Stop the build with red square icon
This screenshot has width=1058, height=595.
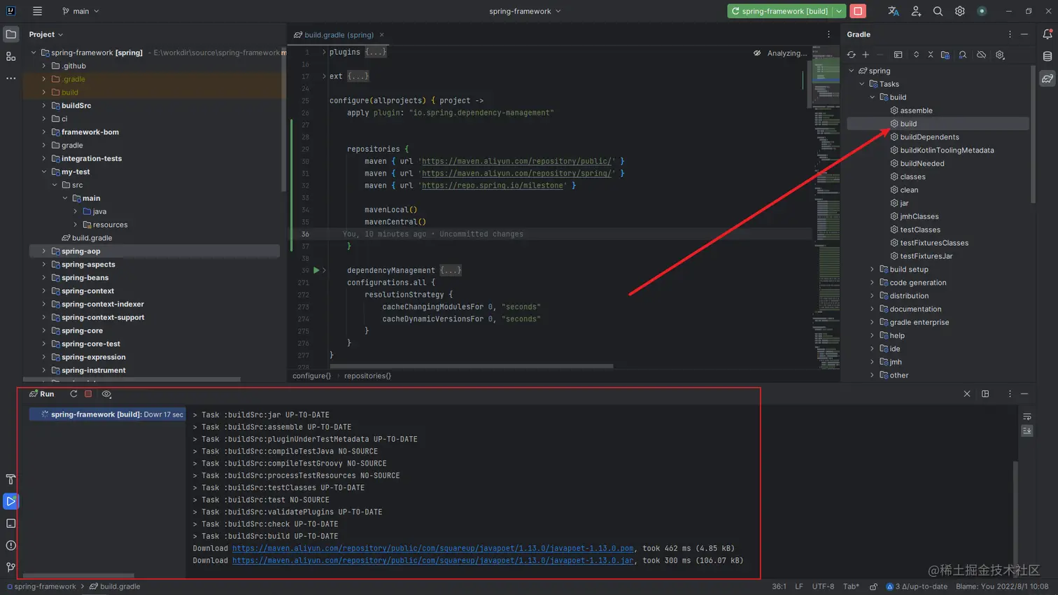click(88, 393)
